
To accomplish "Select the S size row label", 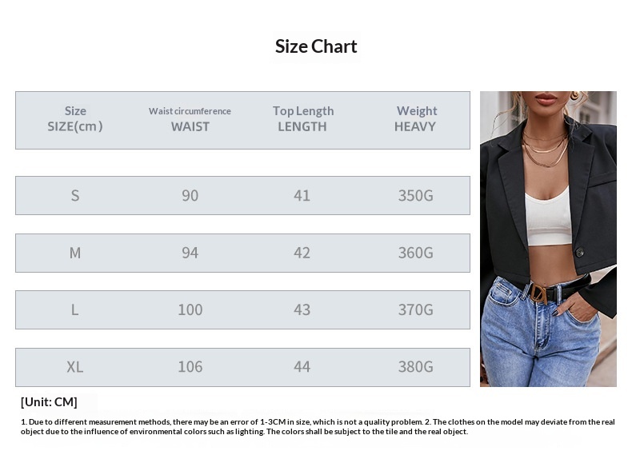I will coord(75,195).
